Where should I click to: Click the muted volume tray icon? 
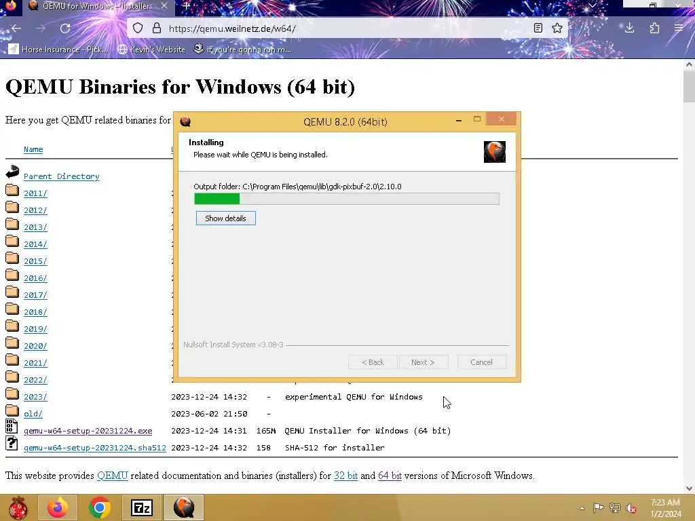(x=631, y=507)
